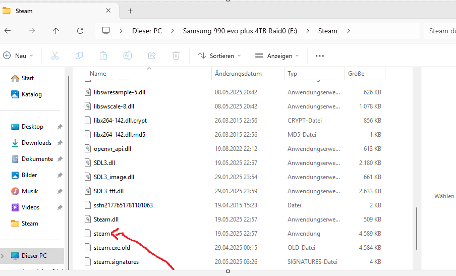Click the pin icon next to Dokumente
Image resolution: width=456 pixels, height=276 pixels.
click(x=60, y=159)
